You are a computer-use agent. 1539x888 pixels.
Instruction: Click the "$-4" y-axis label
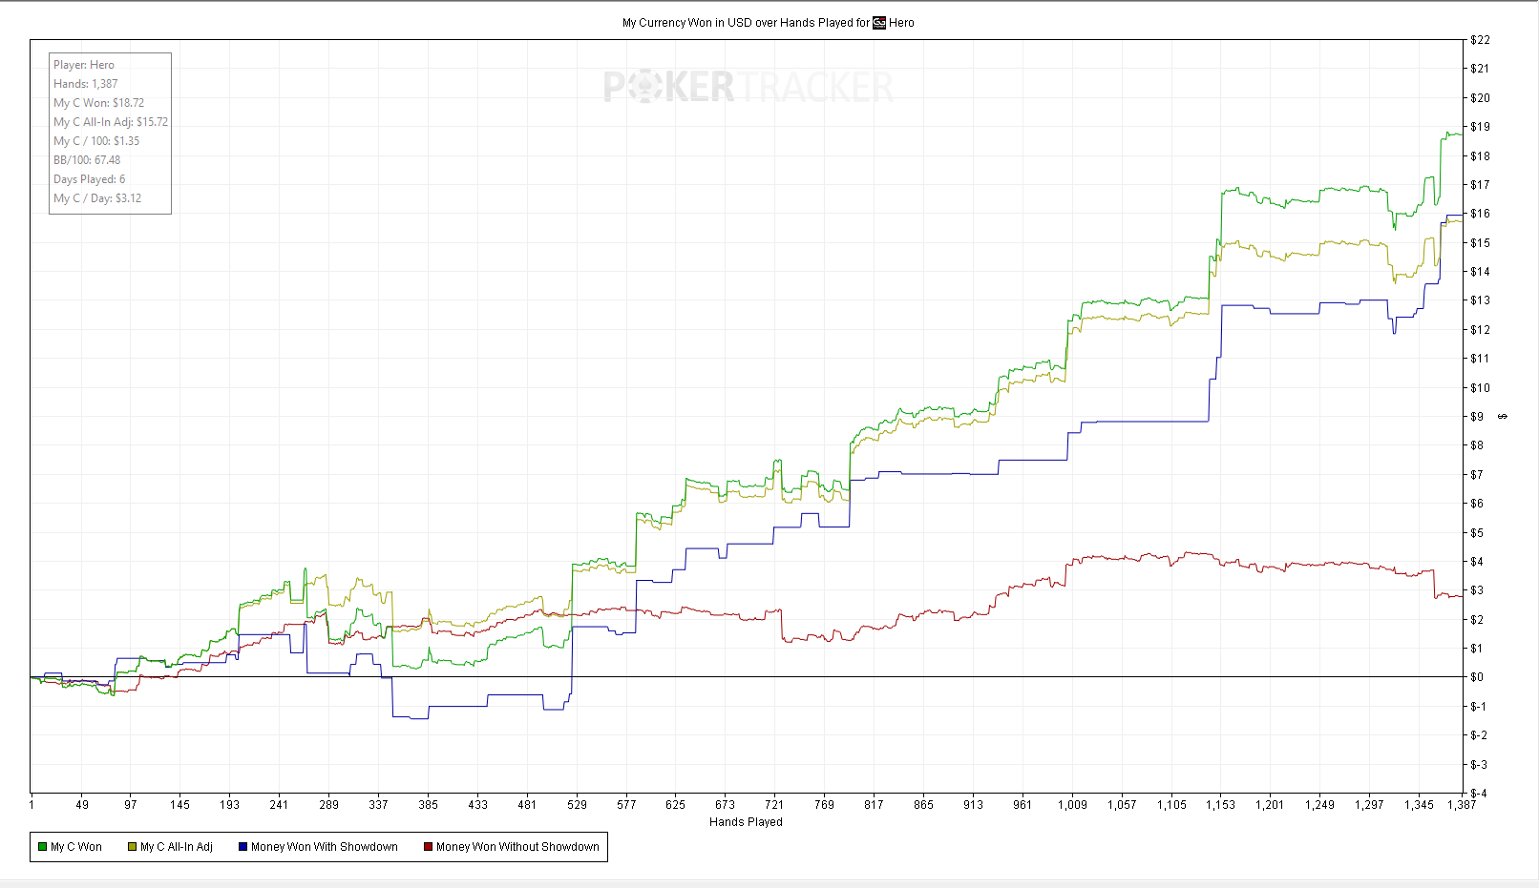coord(1478,794)
